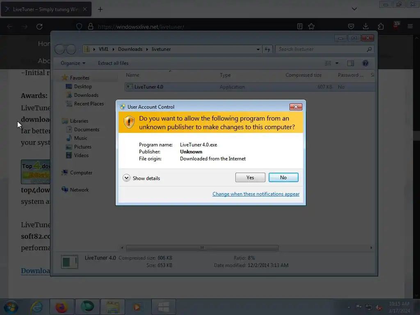Sort by Password column header
Viewport: 420px width, 315px height.
click(x=351, y=75)
